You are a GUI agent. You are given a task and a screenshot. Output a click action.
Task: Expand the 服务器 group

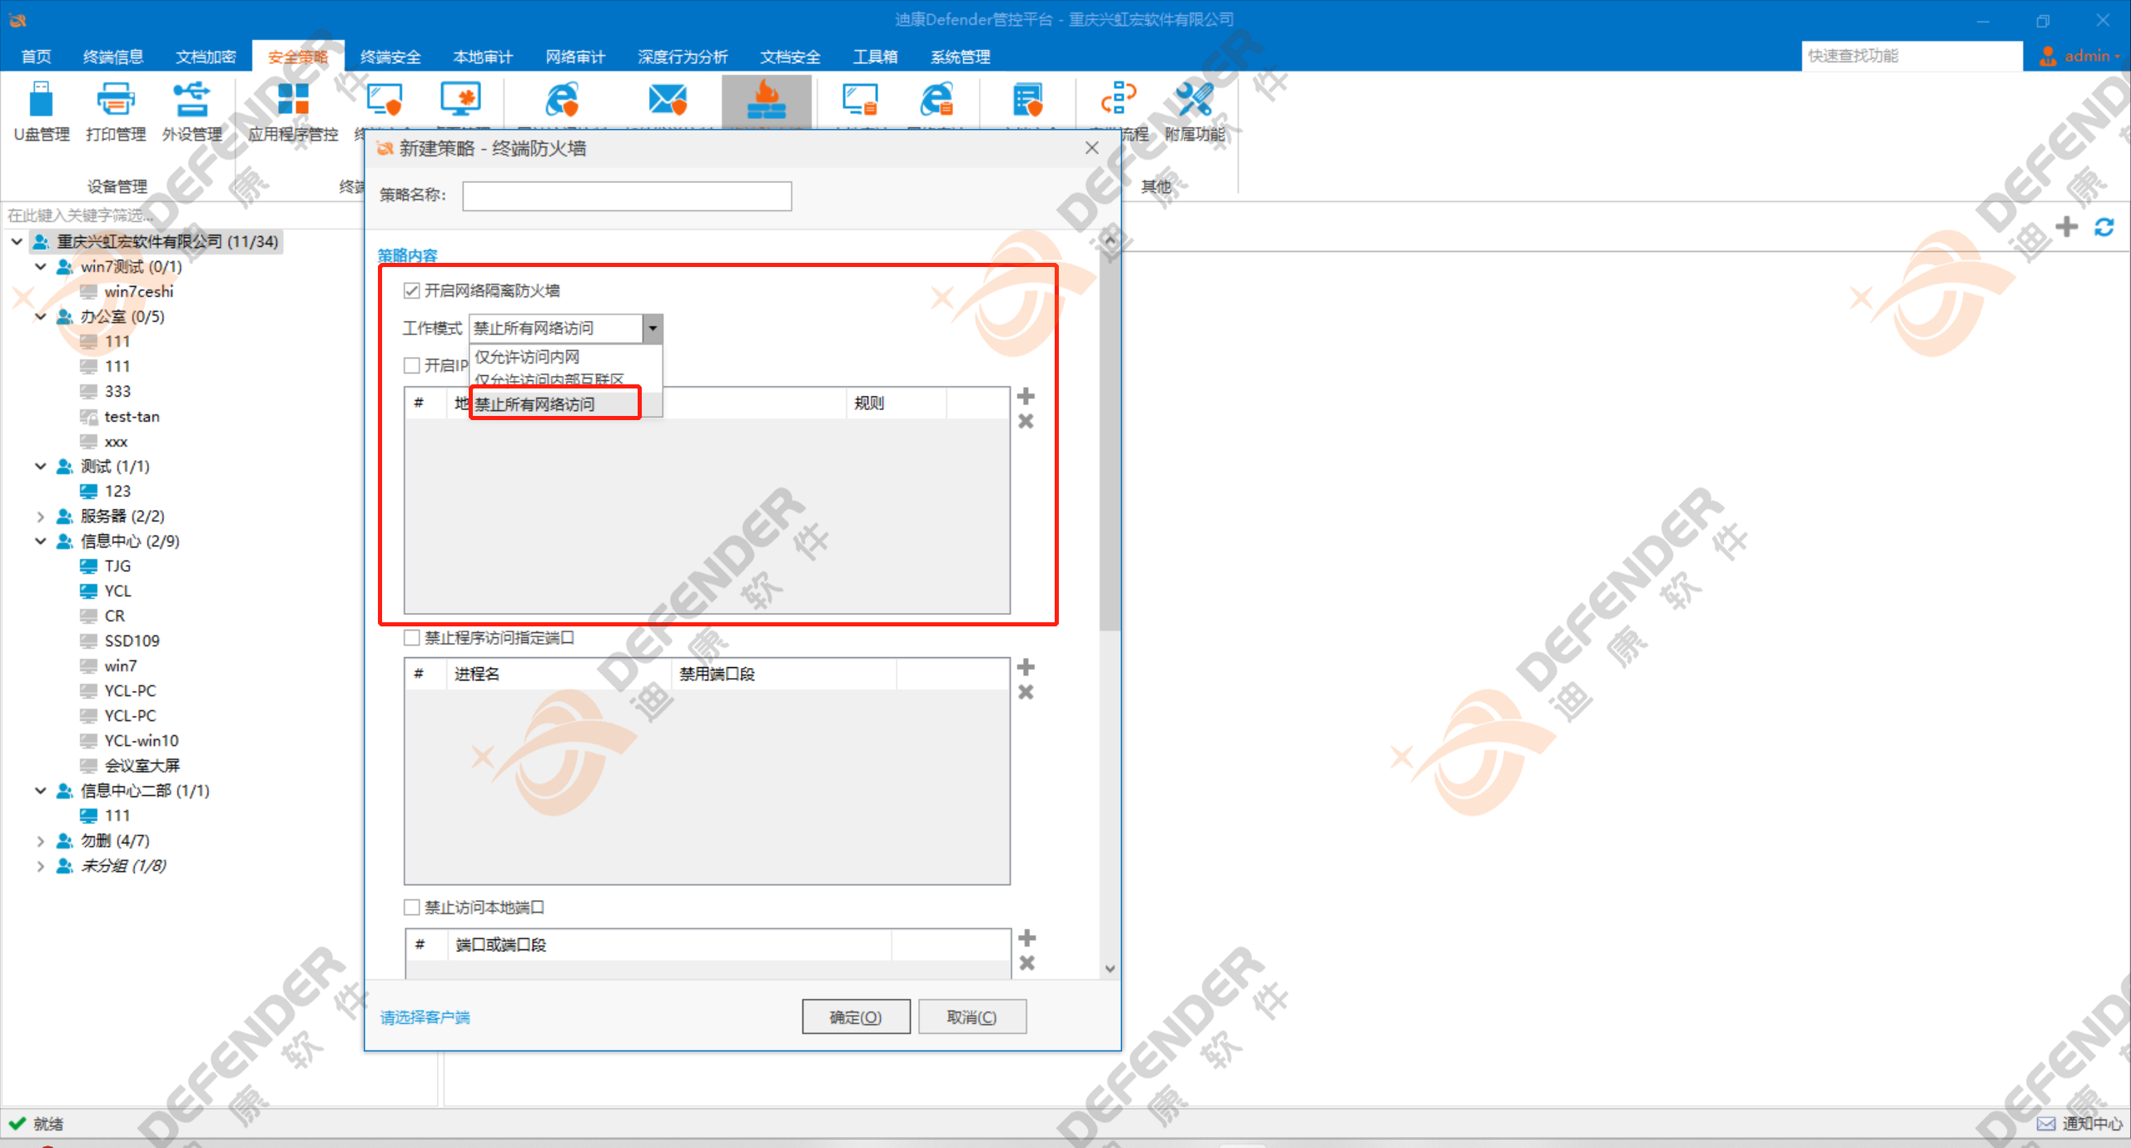pos(40,517)
